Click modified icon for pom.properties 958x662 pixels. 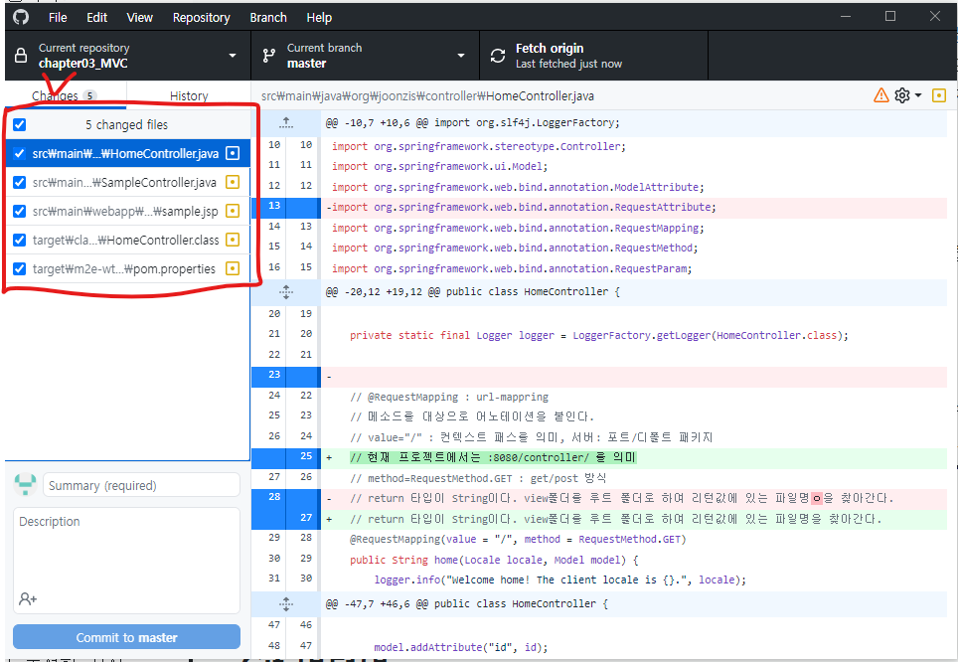[x=233, y=268]
